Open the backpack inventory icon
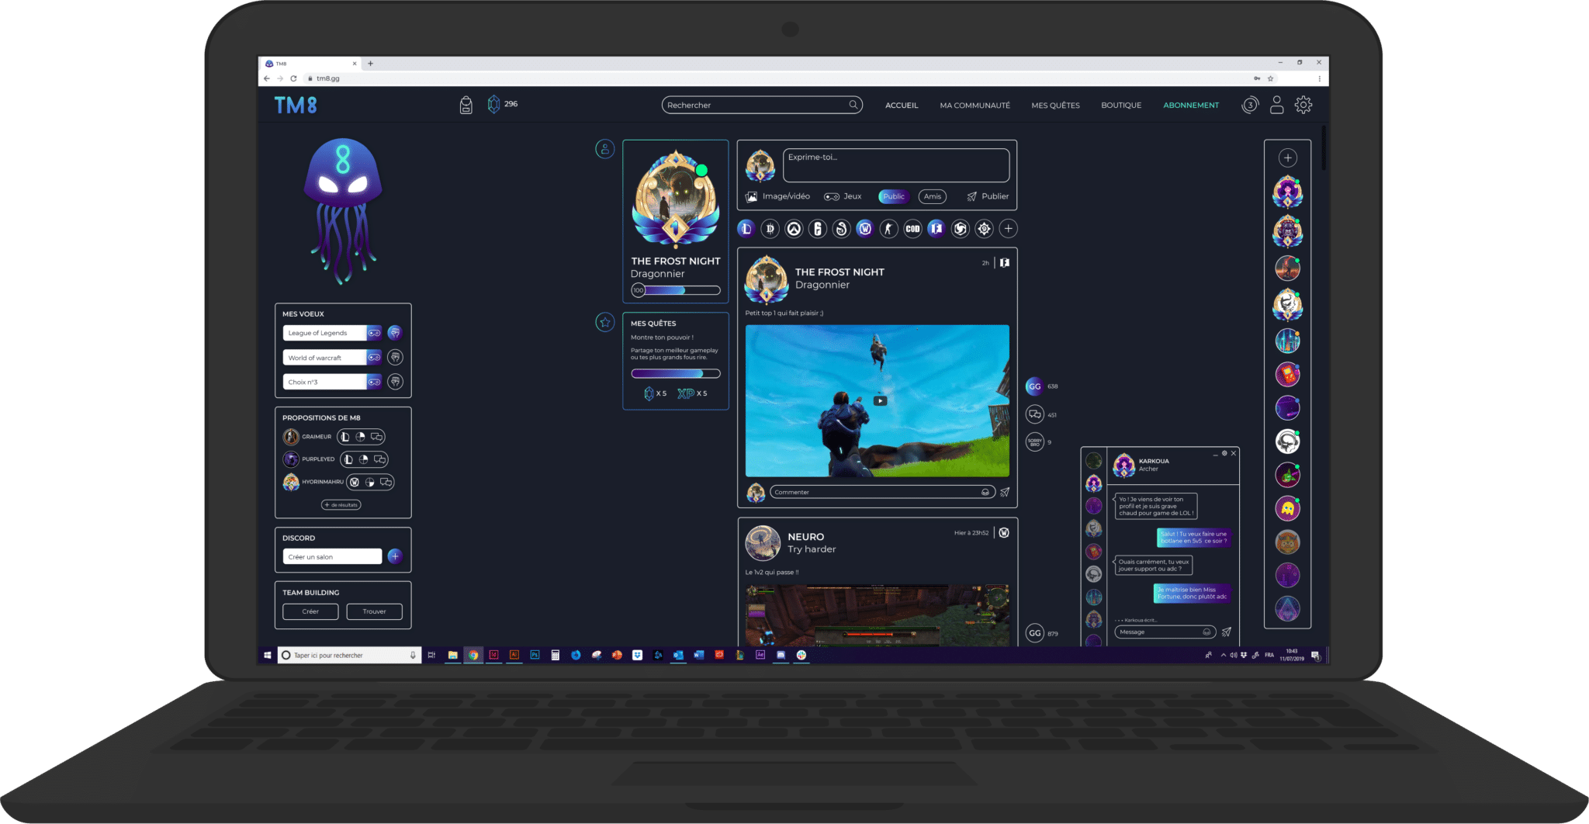The image size is (1589, 824). pos(466,105)
